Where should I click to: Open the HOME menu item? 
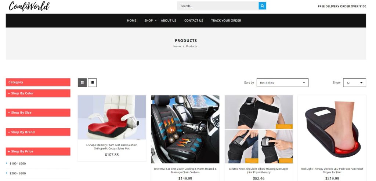click(x=132, y=21)
